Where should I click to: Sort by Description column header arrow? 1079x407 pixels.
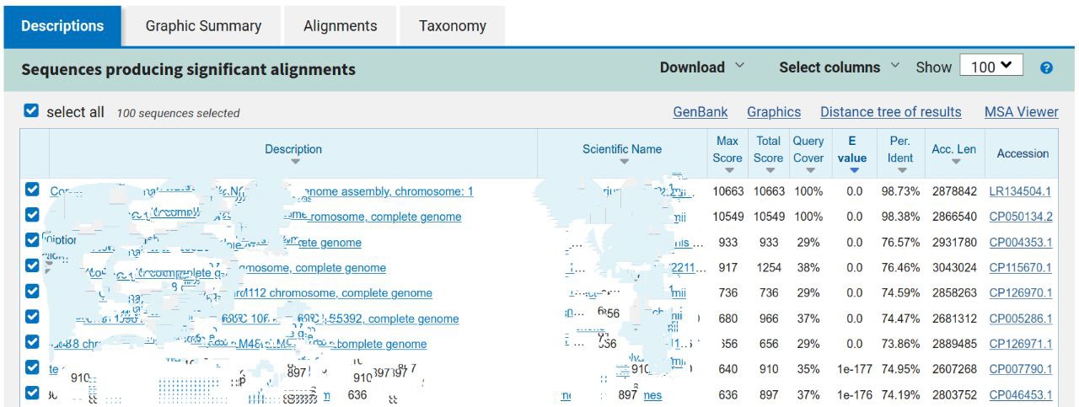coord(294,162)
